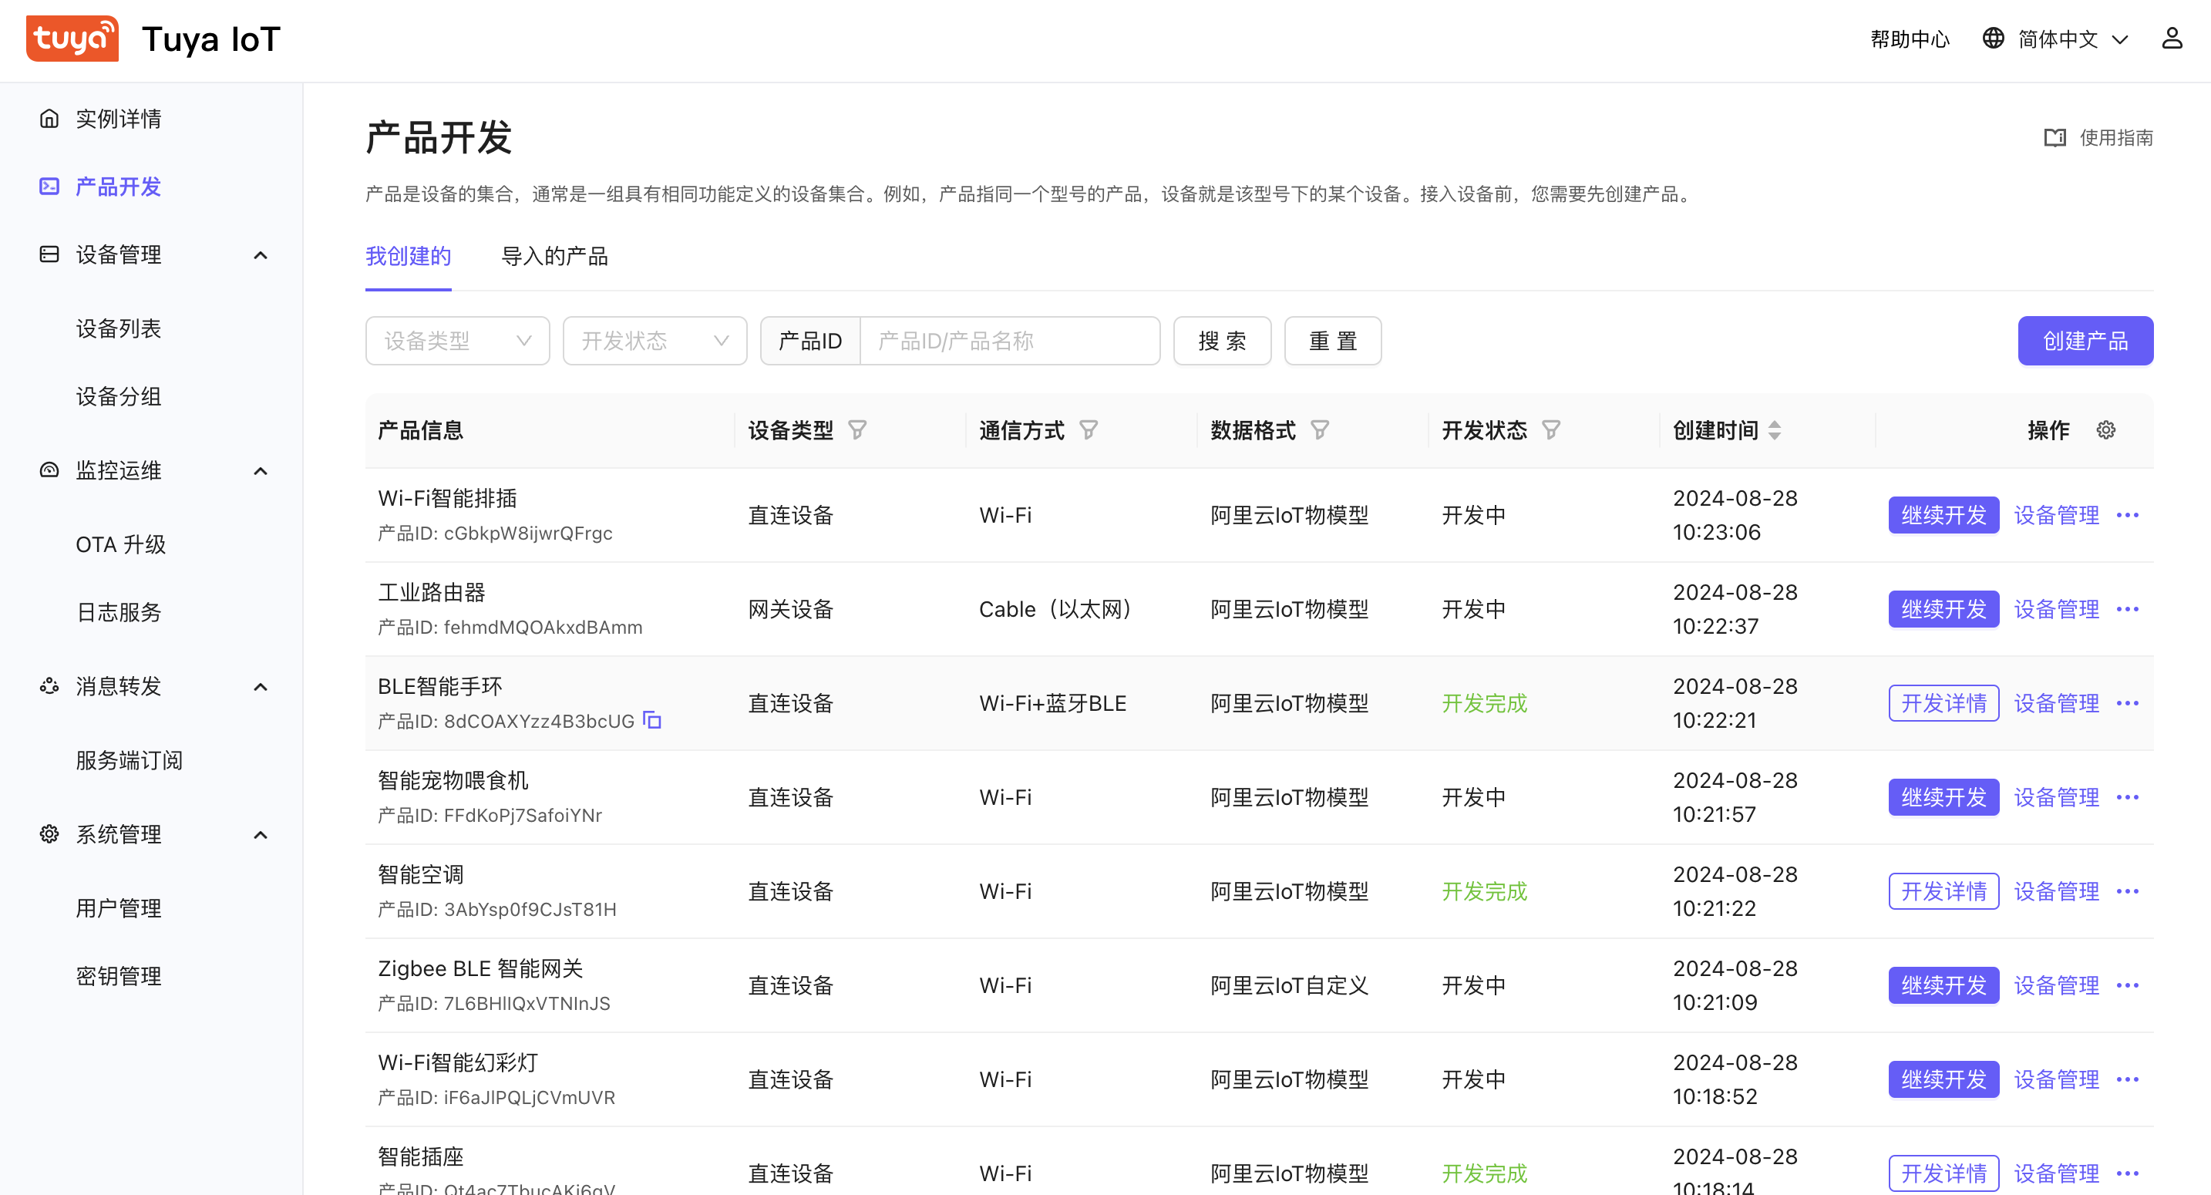Collapse the 设备管理 menu chevron

coord(261,255)
